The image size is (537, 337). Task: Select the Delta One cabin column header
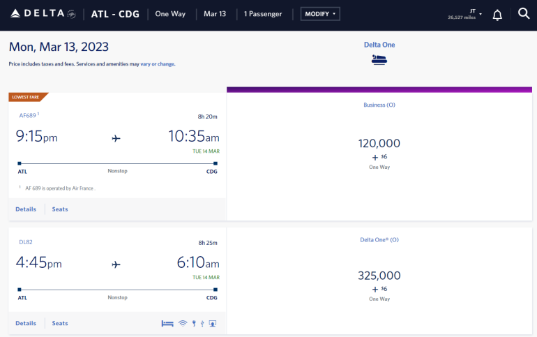379,45
